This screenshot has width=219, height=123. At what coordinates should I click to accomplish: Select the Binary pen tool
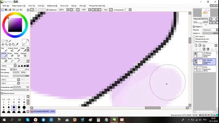coord(11,60)
